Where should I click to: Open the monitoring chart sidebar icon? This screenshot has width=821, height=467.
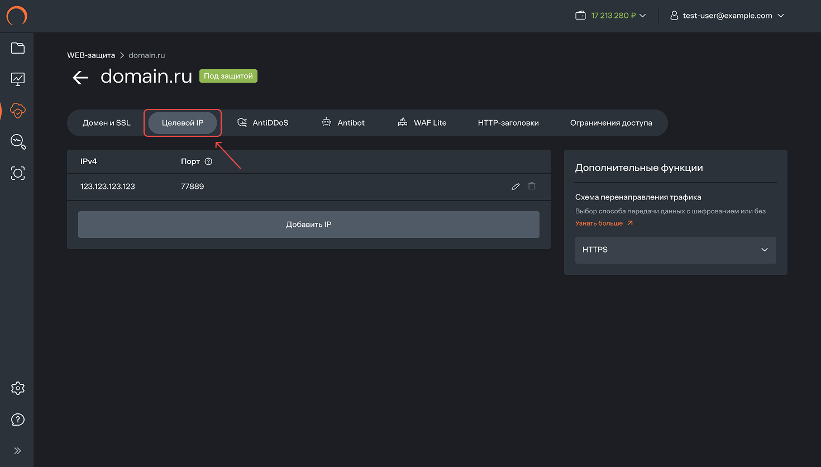[x=18, y=79]
